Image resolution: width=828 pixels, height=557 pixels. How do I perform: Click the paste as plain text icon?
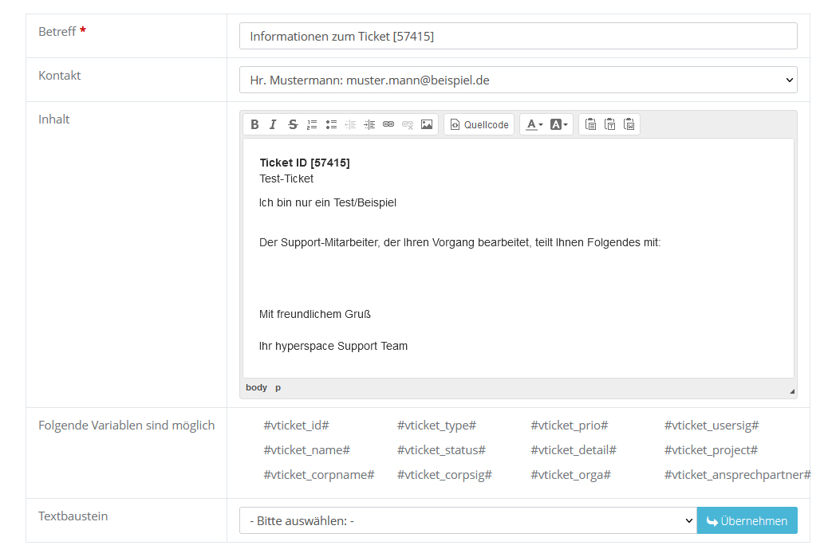(610, 124)
